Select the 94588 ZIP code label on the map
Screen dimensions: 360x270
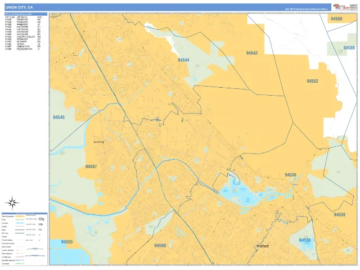(336, 19)
